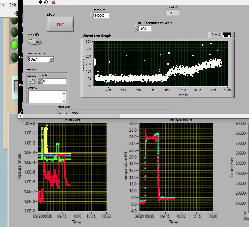Click the samples increment/decrement stepper
The height and width of the screenshot is (227, 249).
click(x=92, y=15)
